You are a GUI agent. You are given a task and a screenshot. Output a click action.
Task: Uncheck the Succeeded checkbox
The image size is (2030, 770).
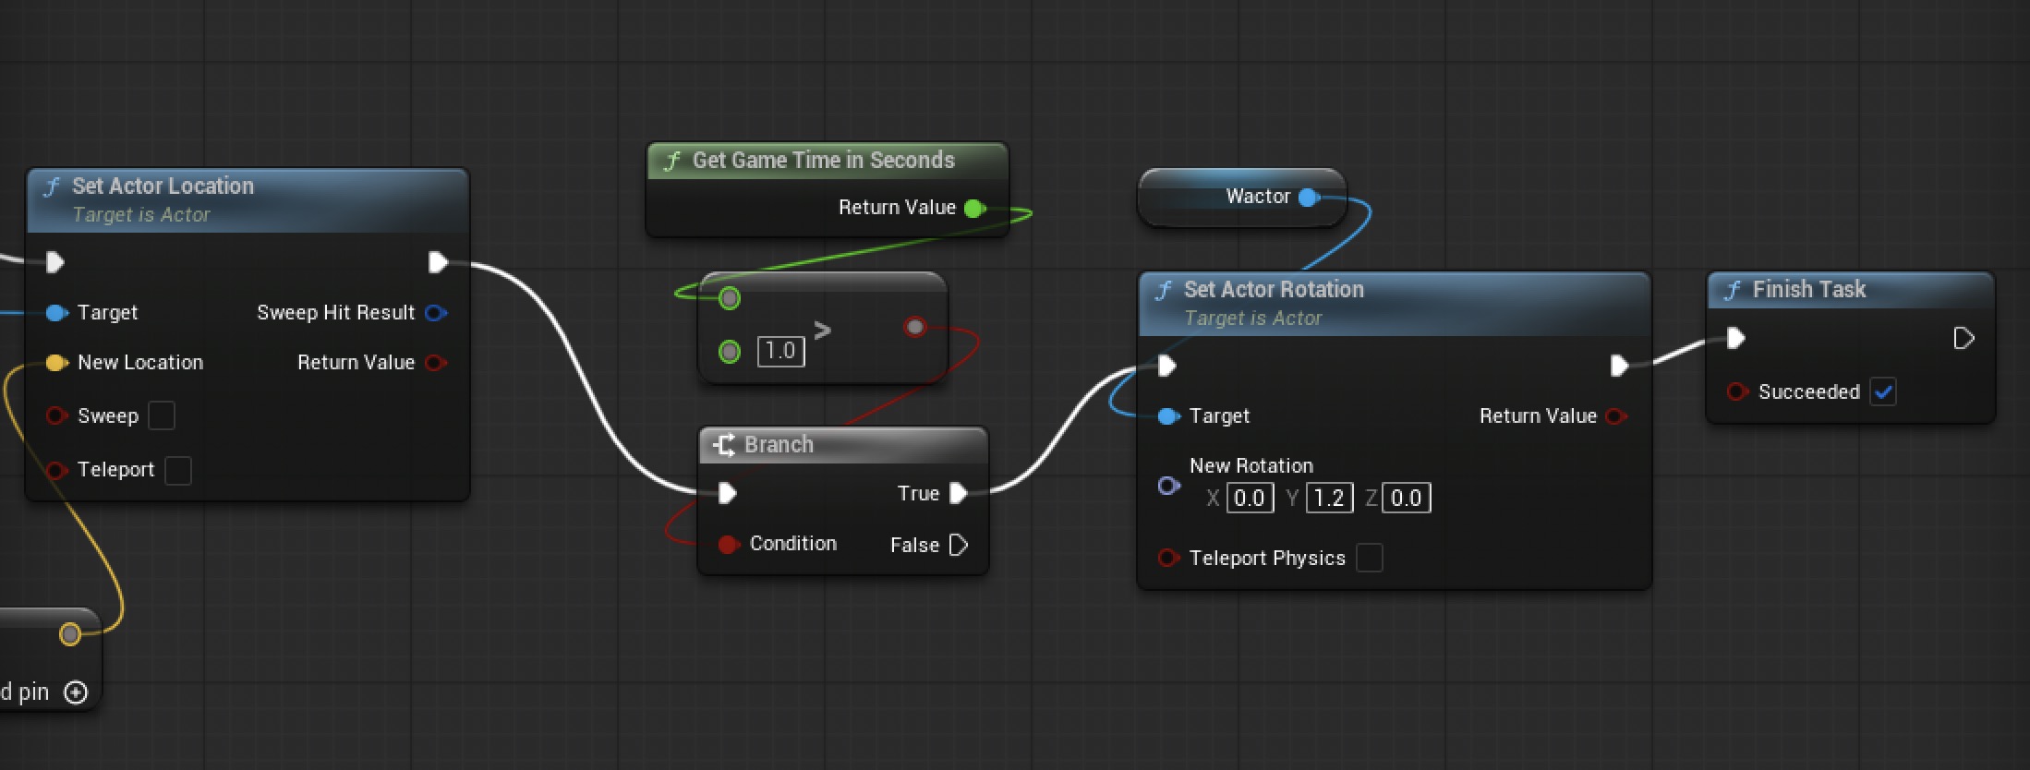point(1883,392)
